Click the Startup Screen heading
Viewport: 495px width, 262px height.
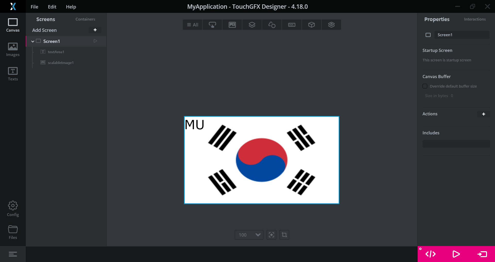[437, 50]
